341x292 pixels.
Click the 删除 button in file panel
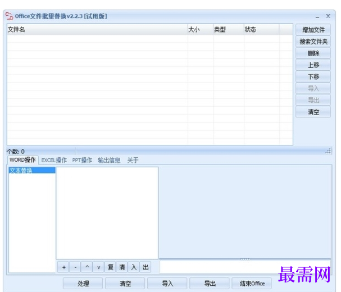313,53
